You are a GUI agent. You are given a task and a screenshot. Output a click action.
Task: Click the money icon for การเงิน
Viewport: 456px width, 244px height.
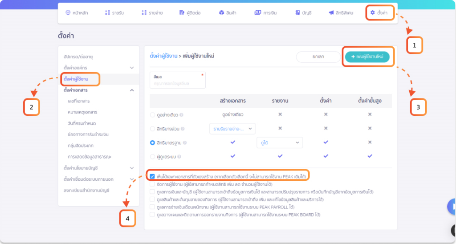[257, 13]
